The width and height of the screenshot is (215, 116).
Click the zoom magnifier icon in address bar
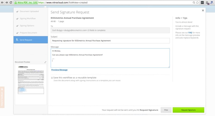[194, 2]
